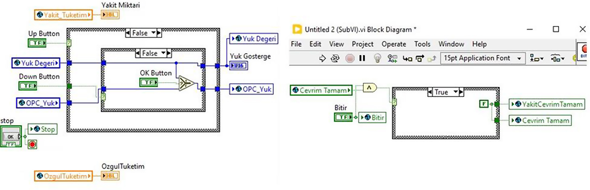Viewport: 590px width, 190px height.
Task: Select the Yakit_Tuketim global variable
Action: point(63,15)
